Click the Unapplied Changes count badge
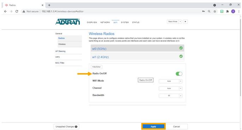 pos(76,126)
